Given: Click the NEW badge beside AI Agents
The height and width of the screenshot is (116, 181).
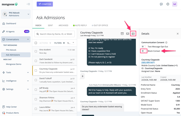Looking at the screenshot, I should (x=27, y=31).
